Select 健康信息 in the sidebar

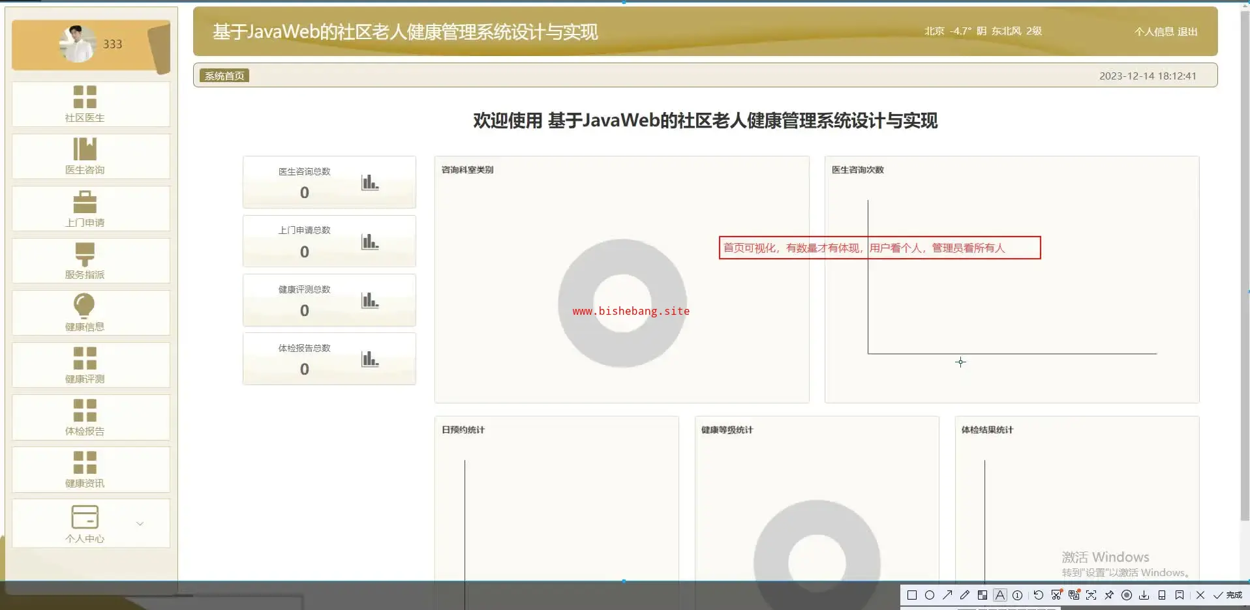[x=91, y=313]
